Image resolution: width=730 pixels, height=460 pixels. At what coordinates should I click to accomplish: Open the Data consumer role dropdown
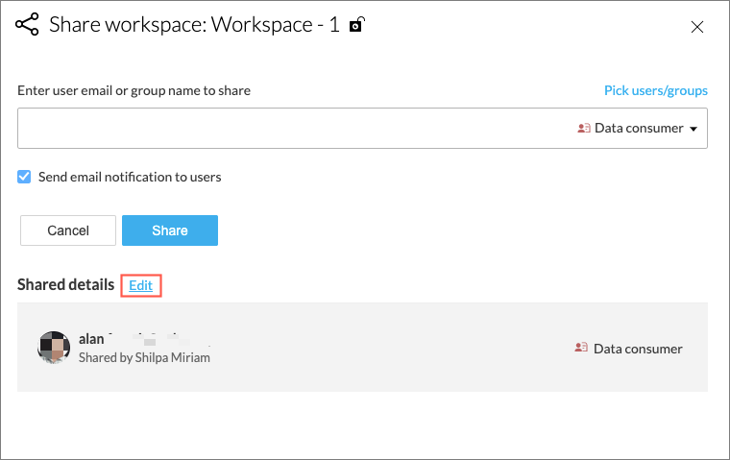(639, 129)
